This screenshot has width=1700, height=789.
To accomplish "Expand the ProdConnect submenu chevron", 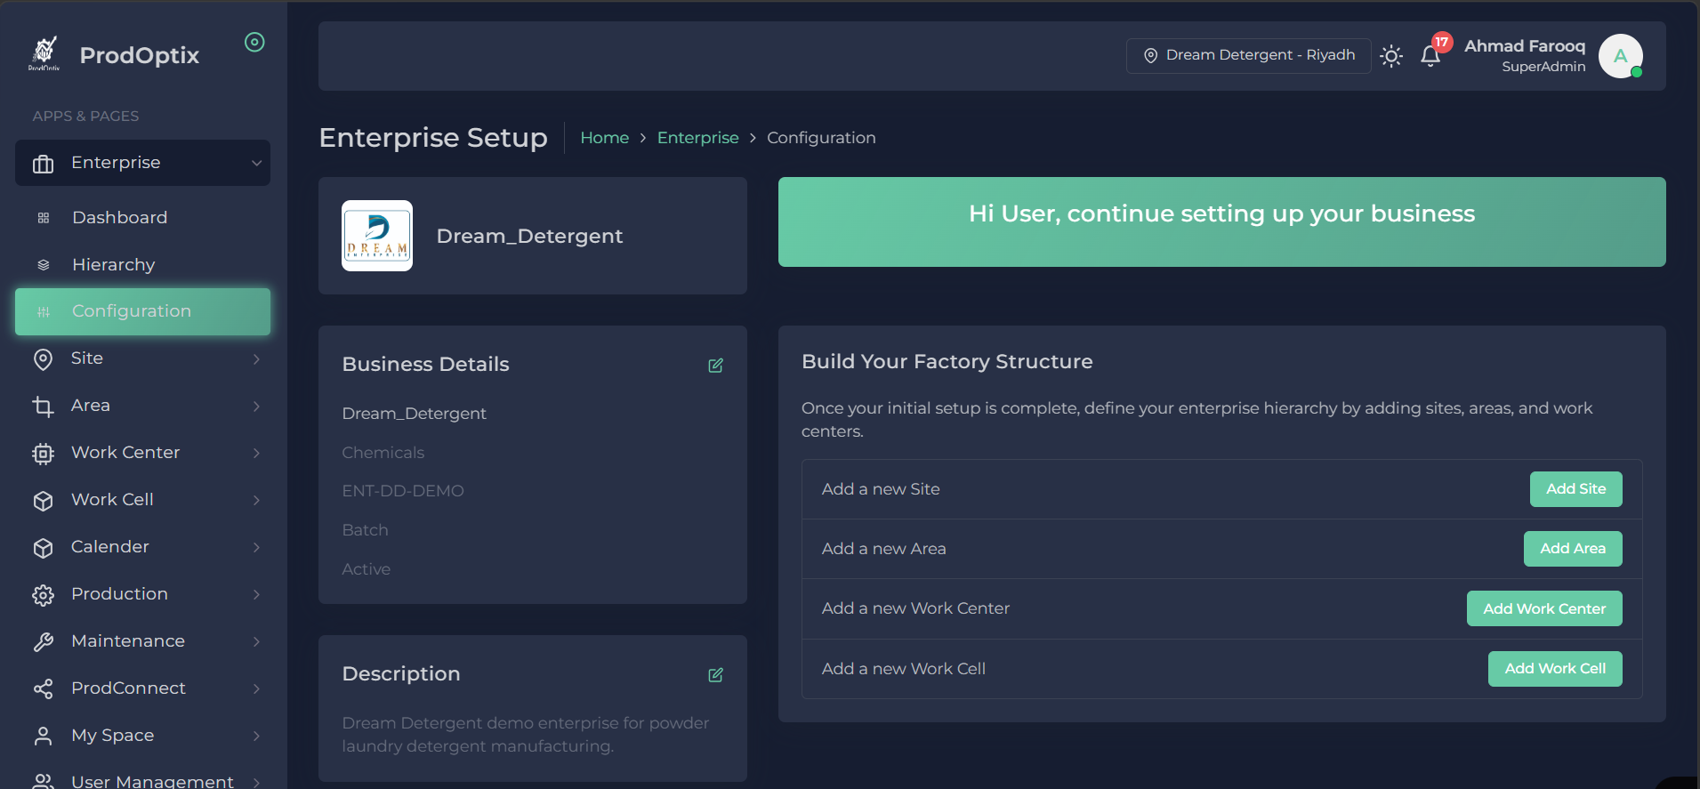I will (256, 689).
